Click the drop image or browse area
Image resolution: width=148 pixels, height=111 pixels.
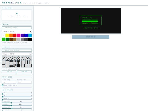pyautogui.click(x=17, y=15)
